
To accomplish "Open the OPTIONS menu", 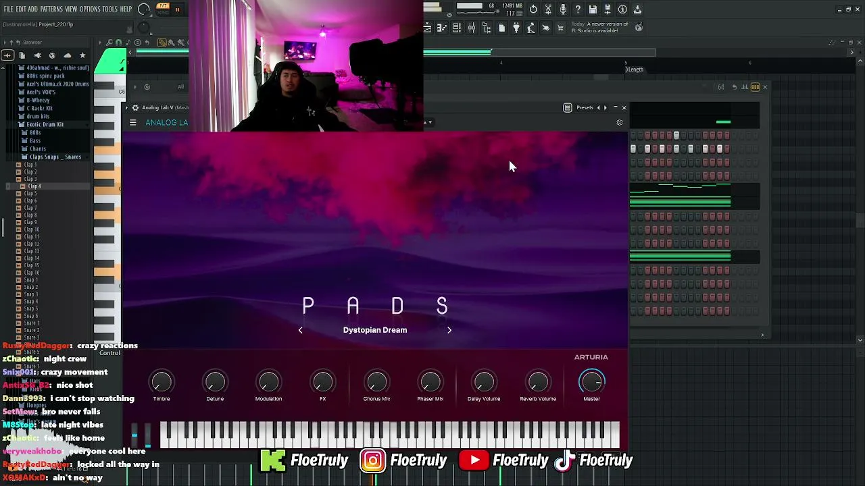I will click(90, 9).
